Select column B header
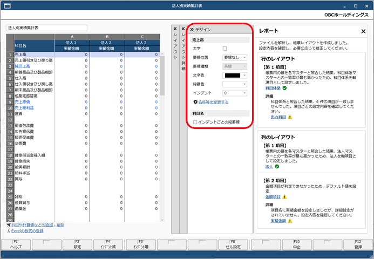This screenshot has height=259, width=374. point(107,37)
